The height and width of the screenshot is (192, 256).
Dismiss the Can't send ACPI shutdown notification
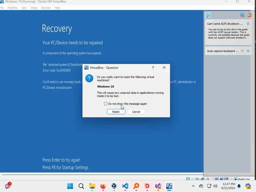click(x=248, y=24)
